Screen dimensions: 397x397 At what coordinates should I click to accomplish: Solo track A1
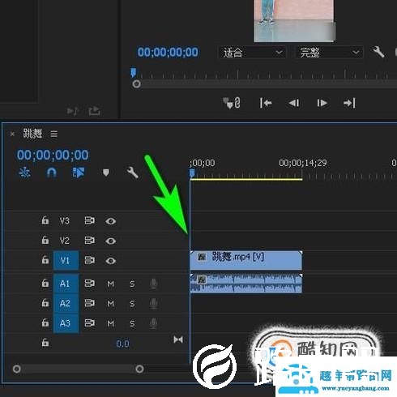132,284
